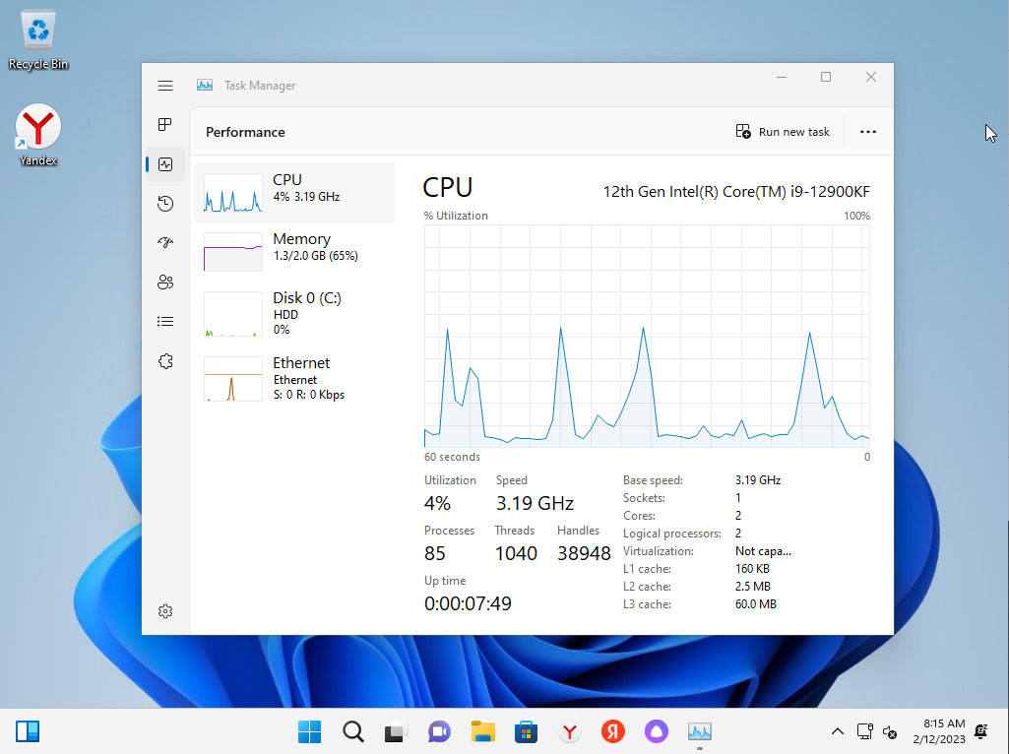
Task: Click the CPU mini graph thumbnail
Action: coord(233,193)
